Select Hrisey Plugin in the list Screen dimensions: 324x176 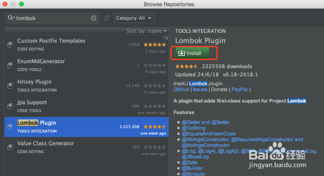[x=87, y=86]
